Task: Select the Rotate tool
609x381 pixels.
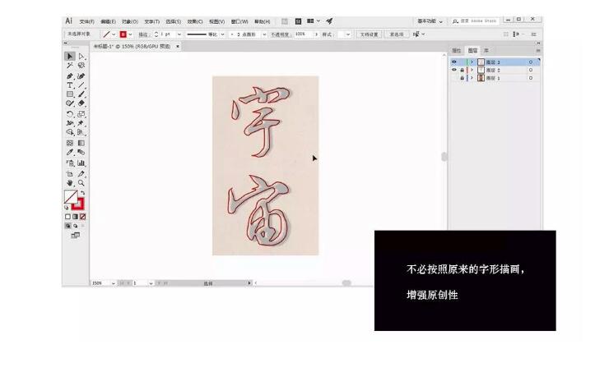Action: pyautogui.click(x=69, y=114)
